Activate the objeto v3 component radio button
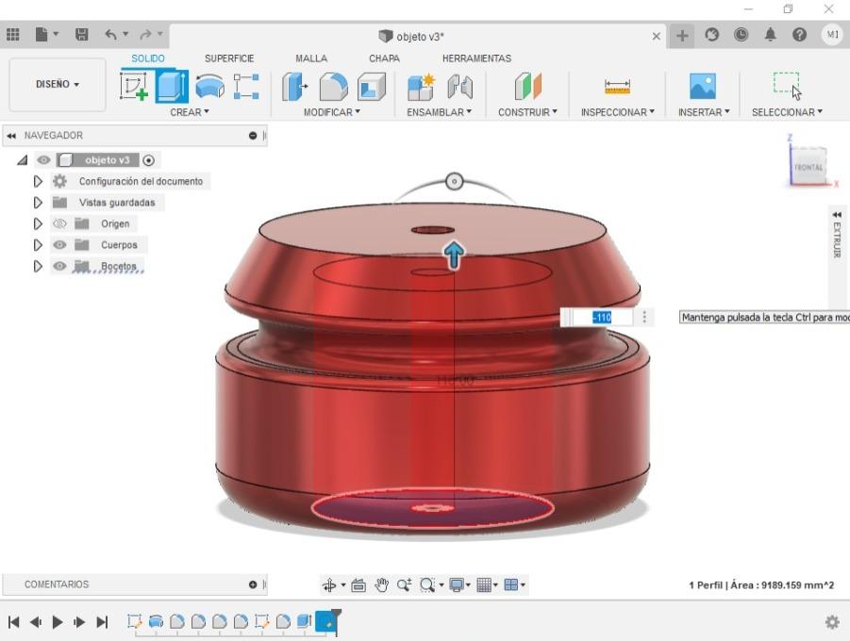The width and height of the screenshot is (850, 641). (148, 160)
